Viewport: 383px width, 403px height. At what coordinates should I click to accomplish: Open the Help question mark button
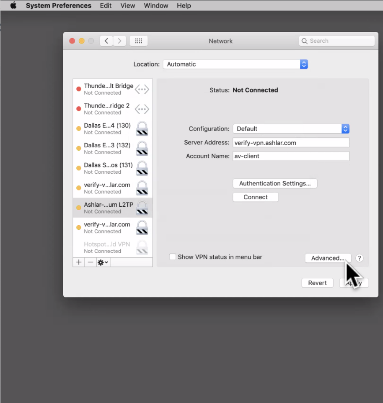coord(360,258)
